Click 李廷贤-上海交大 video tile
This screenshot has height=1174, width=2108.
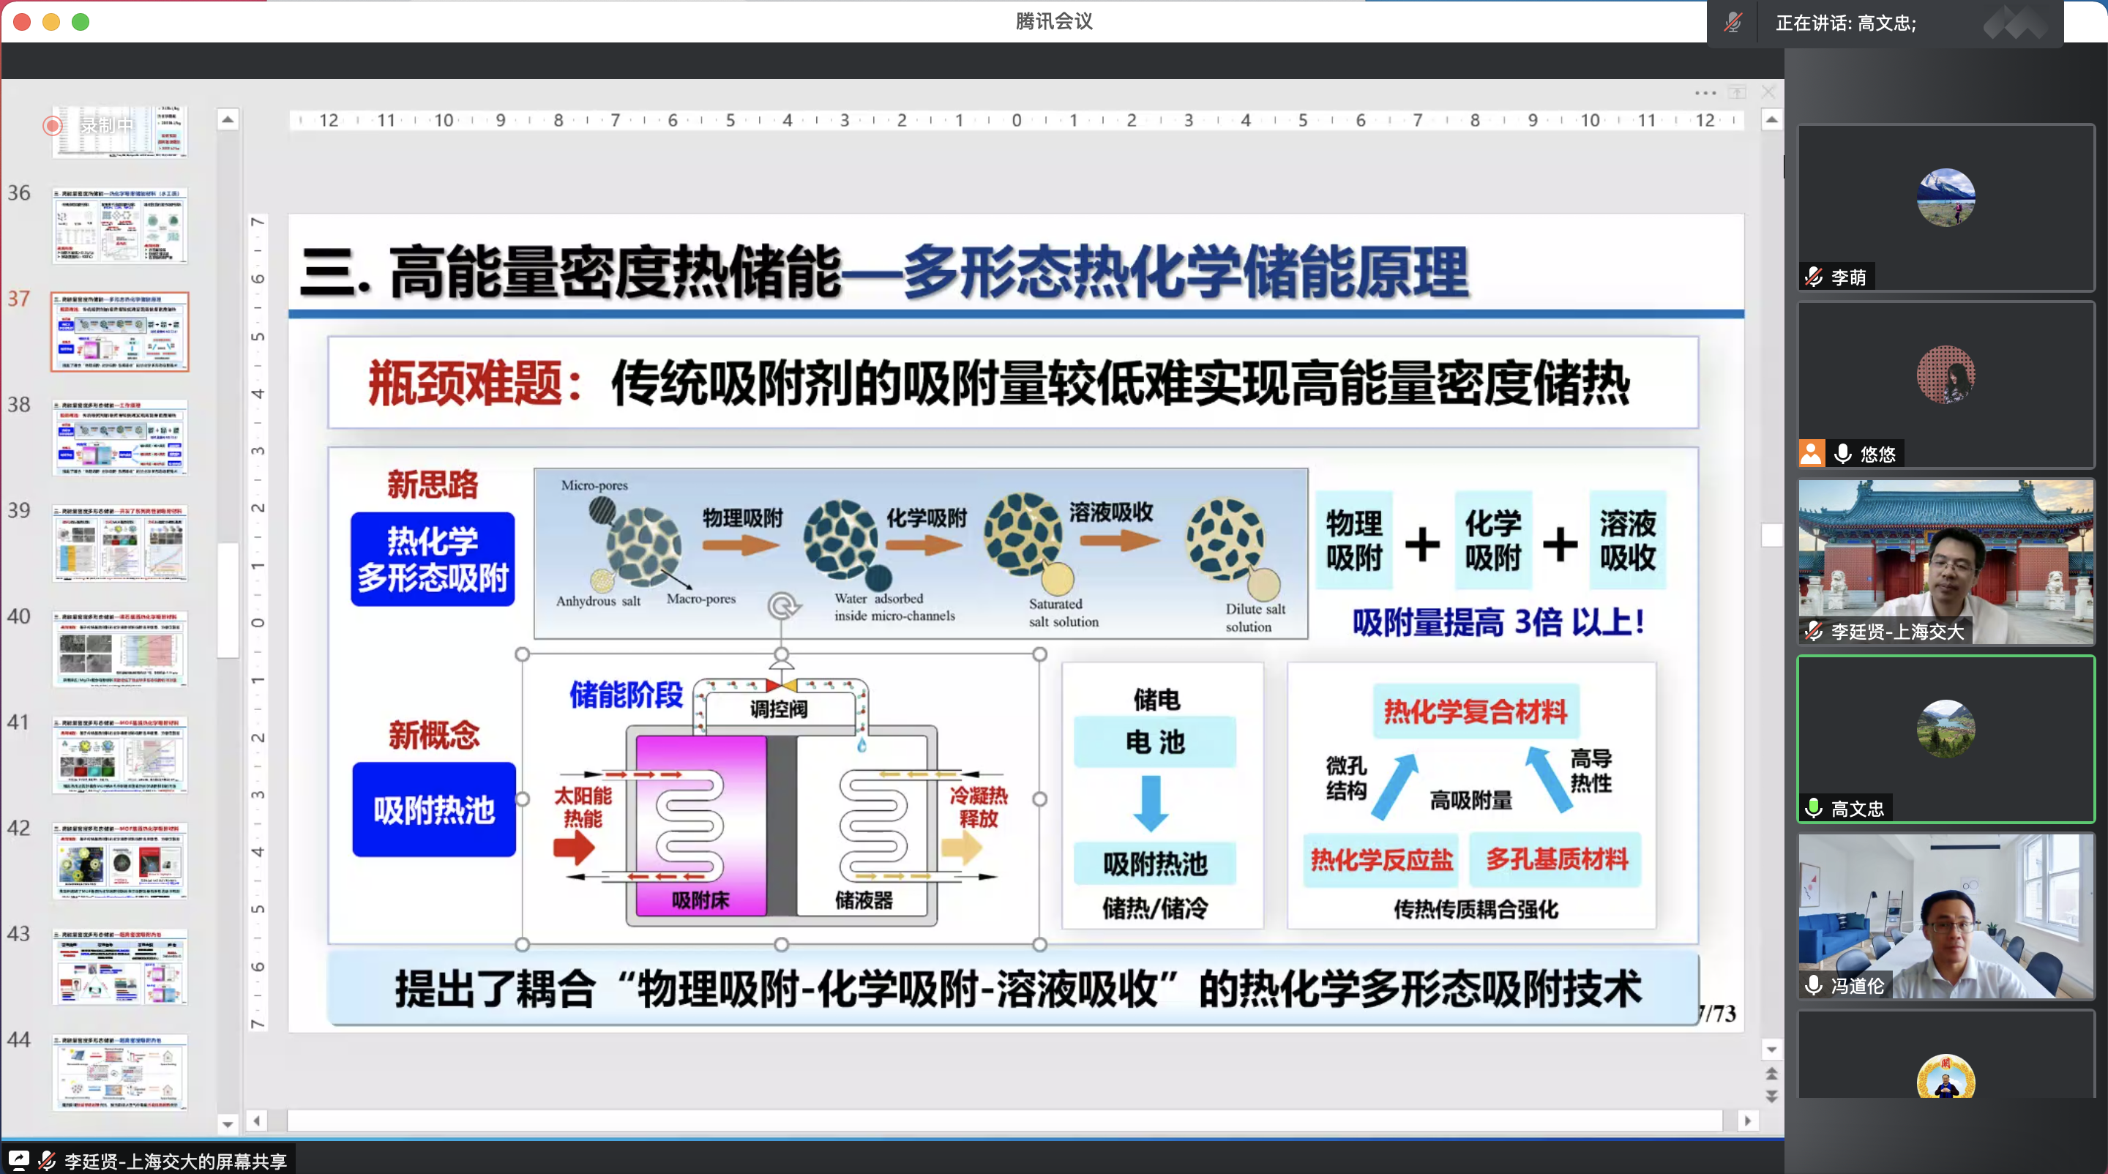pyautogui.click(x=1946, y=562)
